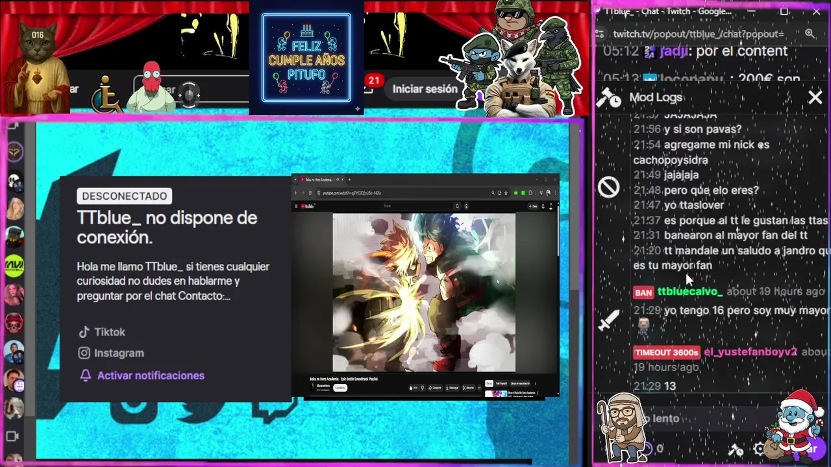The height and width of the screenshot is (467, 831).
Task: Dislike the video with thumbs-down button
Action: (x=423, y=388)
